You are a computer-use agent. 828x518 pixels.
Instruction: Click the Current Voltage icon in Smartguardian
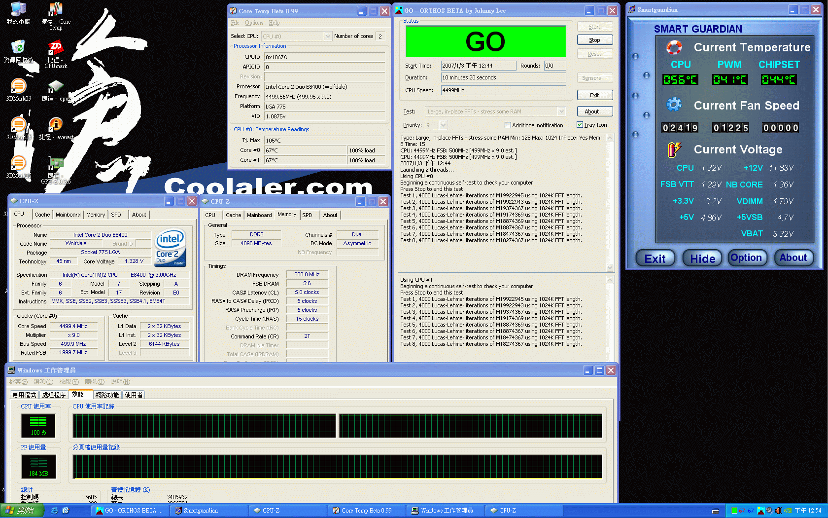pyautogui.click(x=674, y=149)
